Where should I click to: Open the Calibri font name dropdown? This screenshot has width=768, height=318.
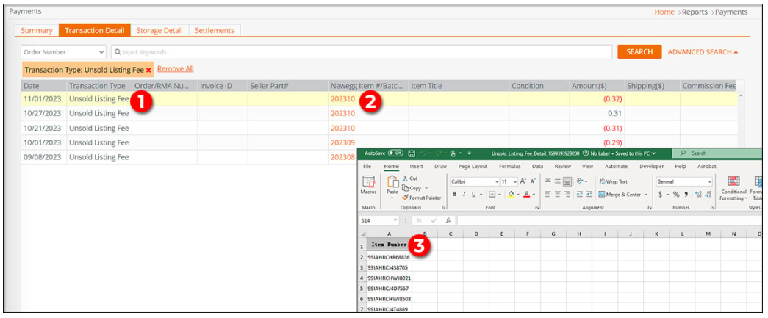pyautogui.click(x=496, y=181)
